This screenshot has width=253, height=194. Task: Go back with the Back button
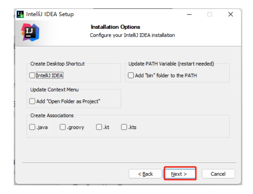coord(145,174)
